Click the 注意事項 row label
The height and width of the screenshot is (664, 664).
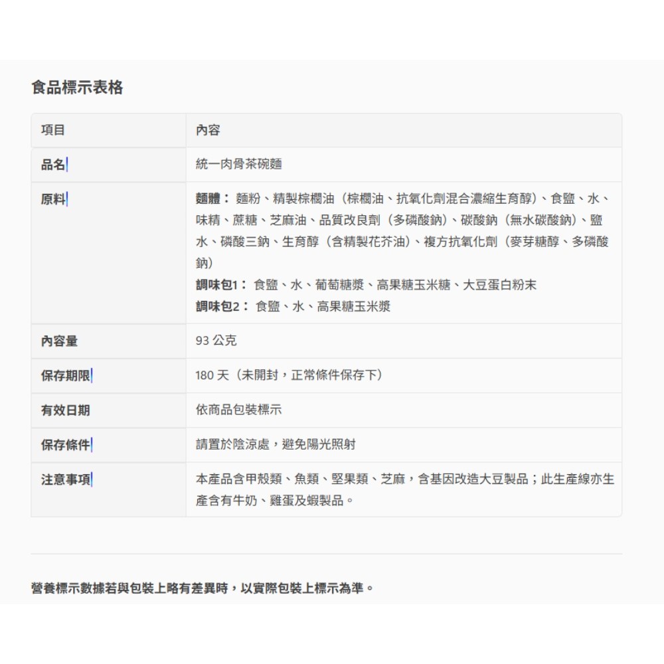[x=65, y=479]
